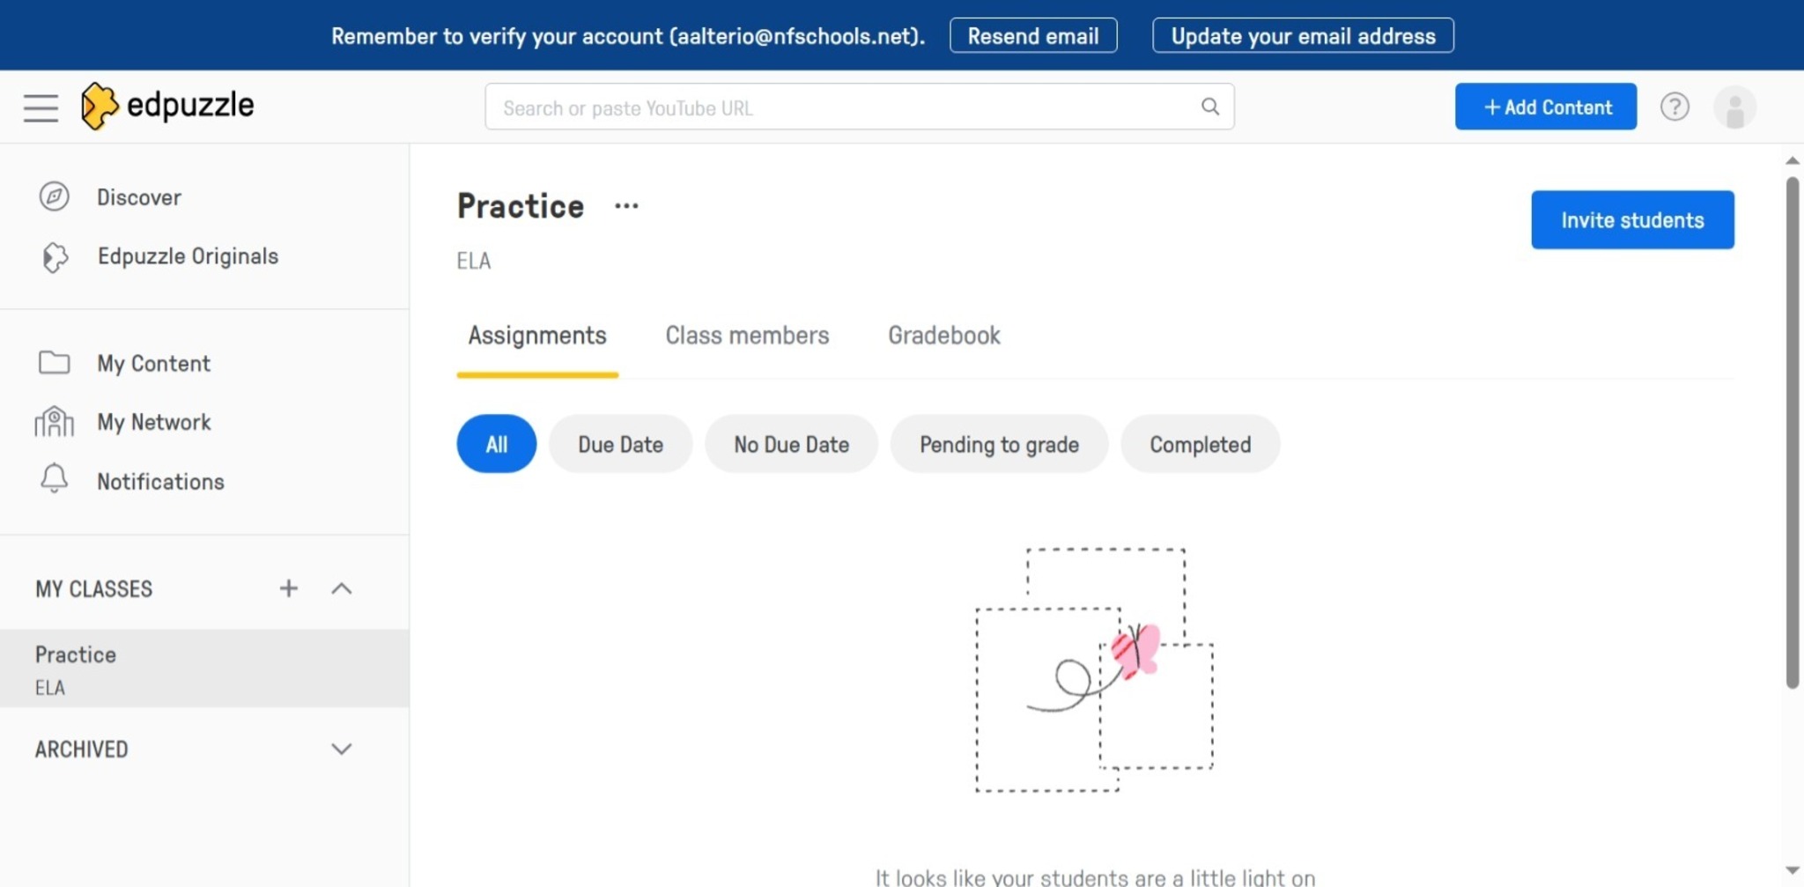This screenshot has height=887, width=1804.
Task: Switch to the Gradebook tab
Action: pos(943,336)
